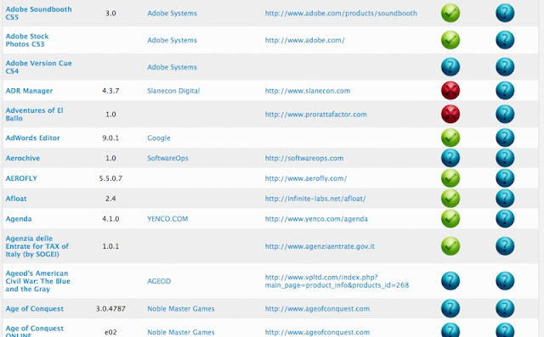Click the green checkmark for AdWords Editor

click(x=450, y=138)
